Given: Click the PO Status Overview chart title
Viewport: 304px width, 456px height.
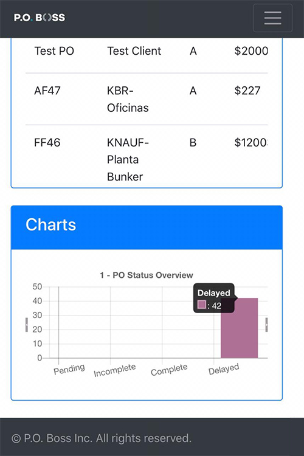Looking at the screenshot, I should [x=147, y=275].
